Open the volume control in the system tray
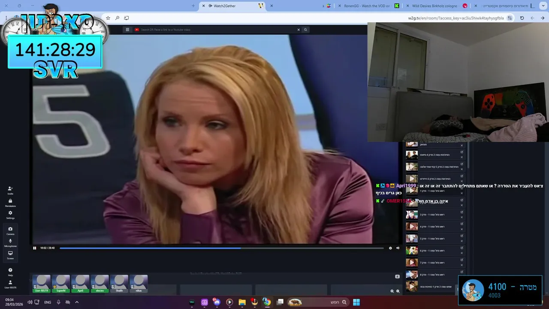Screen dimensions: 549x309 30,302
